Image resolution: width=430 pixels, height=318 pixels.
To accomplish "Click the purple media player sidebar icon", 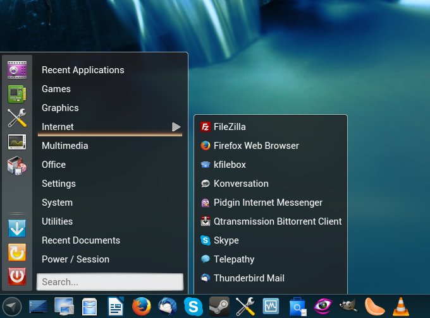I will click(x=17, y=70).
